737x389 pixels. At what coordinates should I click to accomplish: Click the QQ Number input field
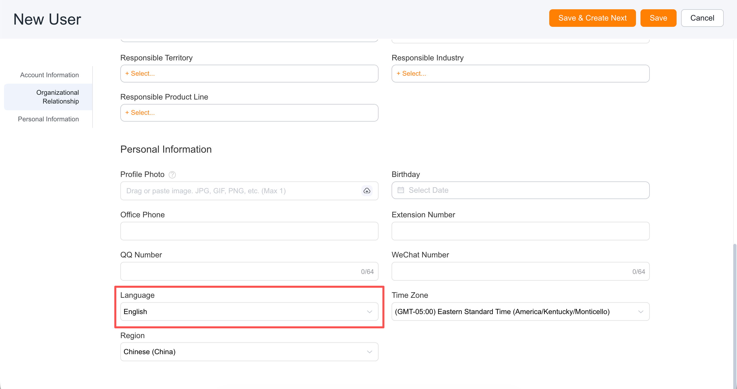click(x=249, y=271)
